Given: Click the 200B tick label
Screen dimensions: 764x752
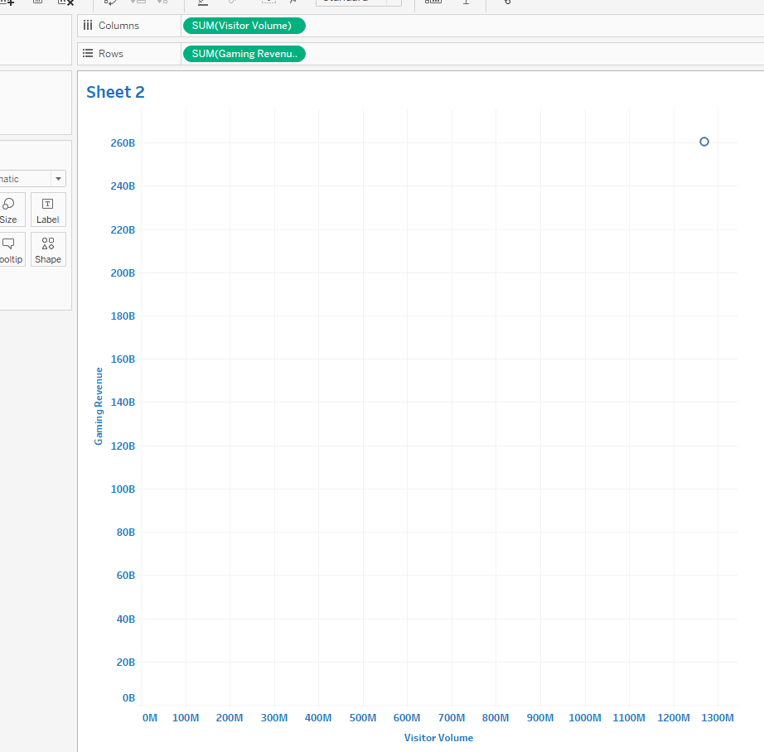Looking at the screenshot, I should click(x=123, y=273).
